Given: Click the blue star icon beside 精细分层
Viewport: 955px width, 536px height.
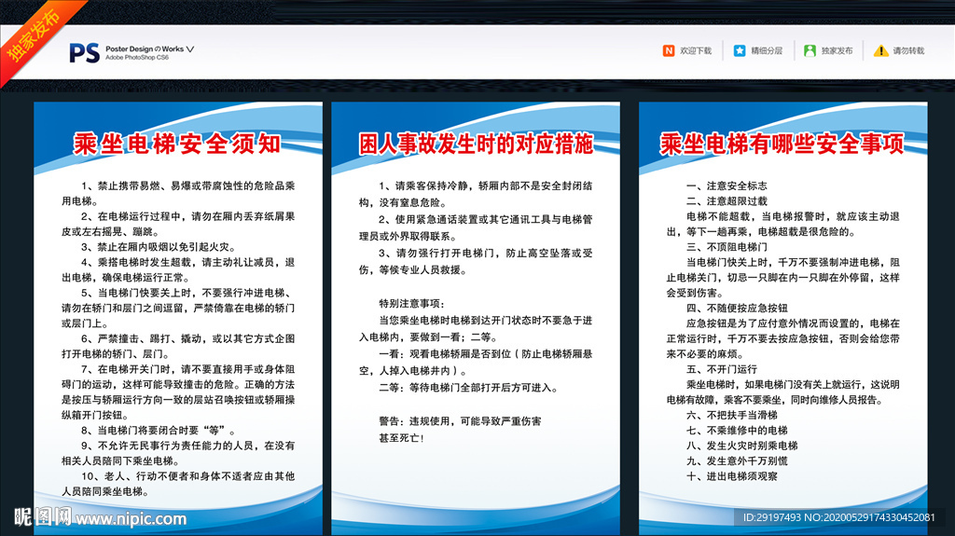Looking at the screenshot, I should click(740, 50).
